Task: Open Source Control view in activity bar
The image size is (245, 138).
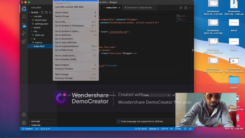Action: pyautogui.click(x=24, y=25)
